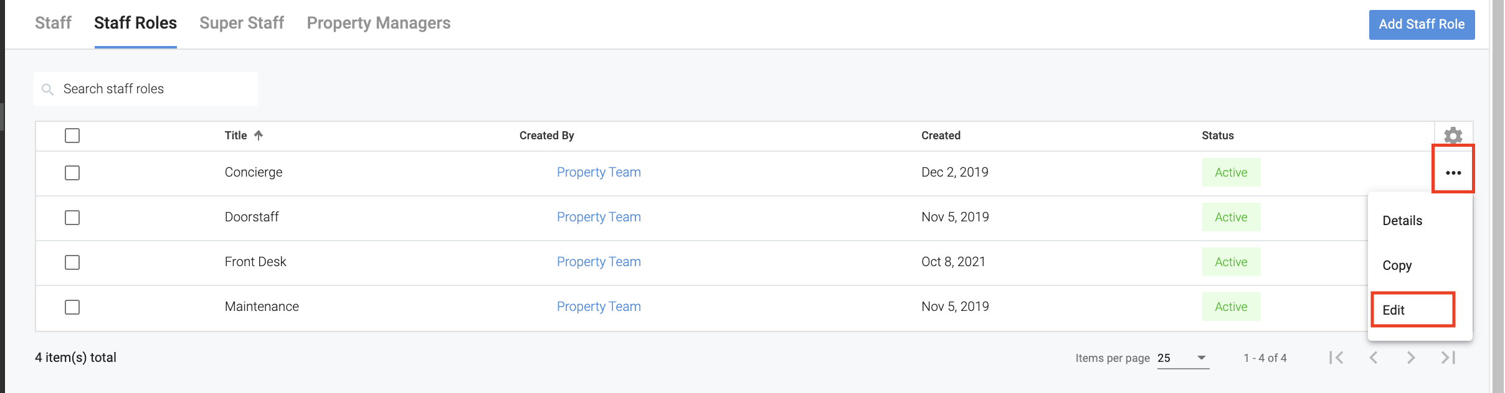Switch to the Super Staff tab
The image size is (1505, 393).
pyautogui.click(x=242, y=23)
